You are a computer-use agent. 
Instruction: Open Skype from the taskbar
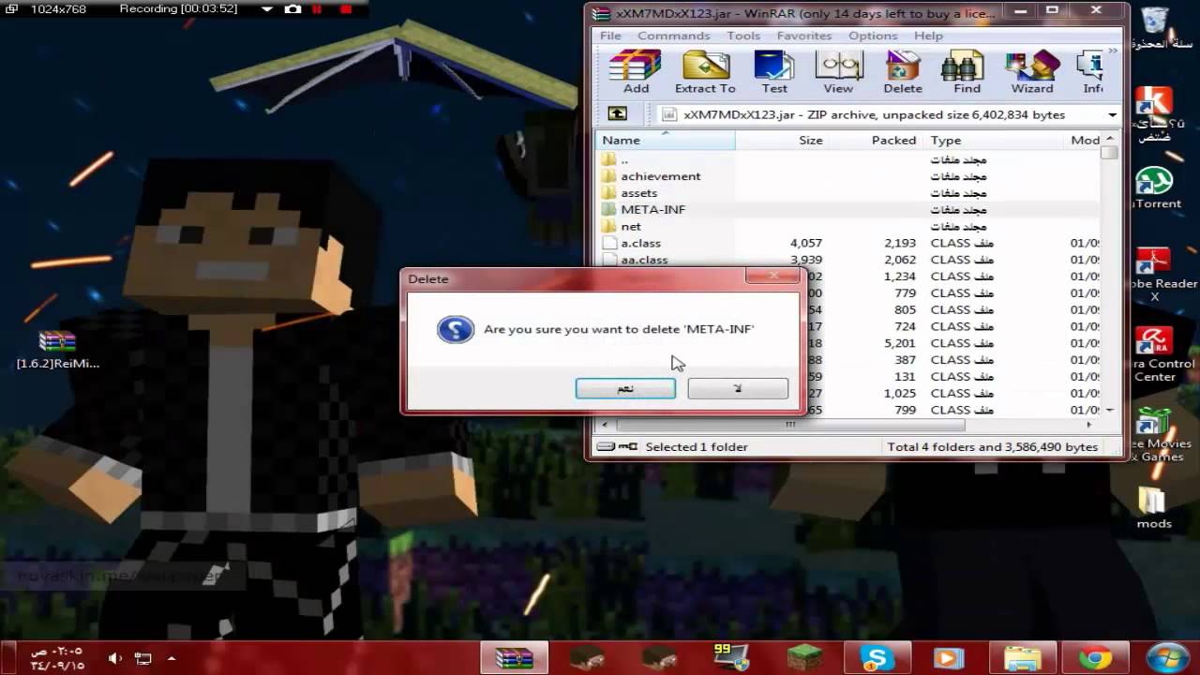pyautogui.click(x=877, y=658)
